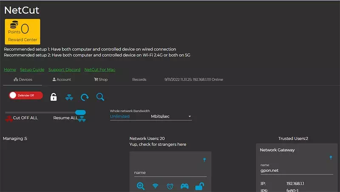Open the Setup Guide link

pyautogui.click(x=32, y=70)
